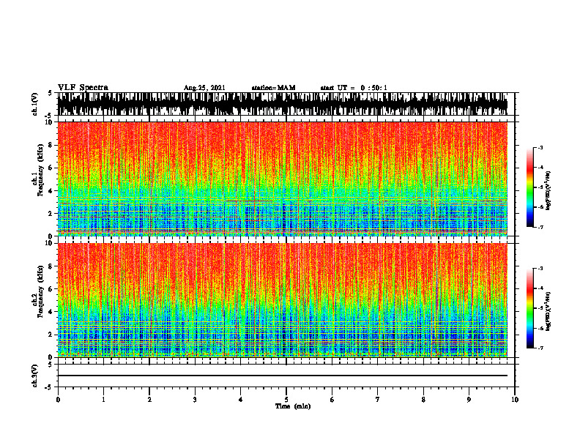Viewport: 580px width, 448px height.
Task: Click the ch.1 colorbar "log(PSD)" unit label
Action: click(549, 191)
